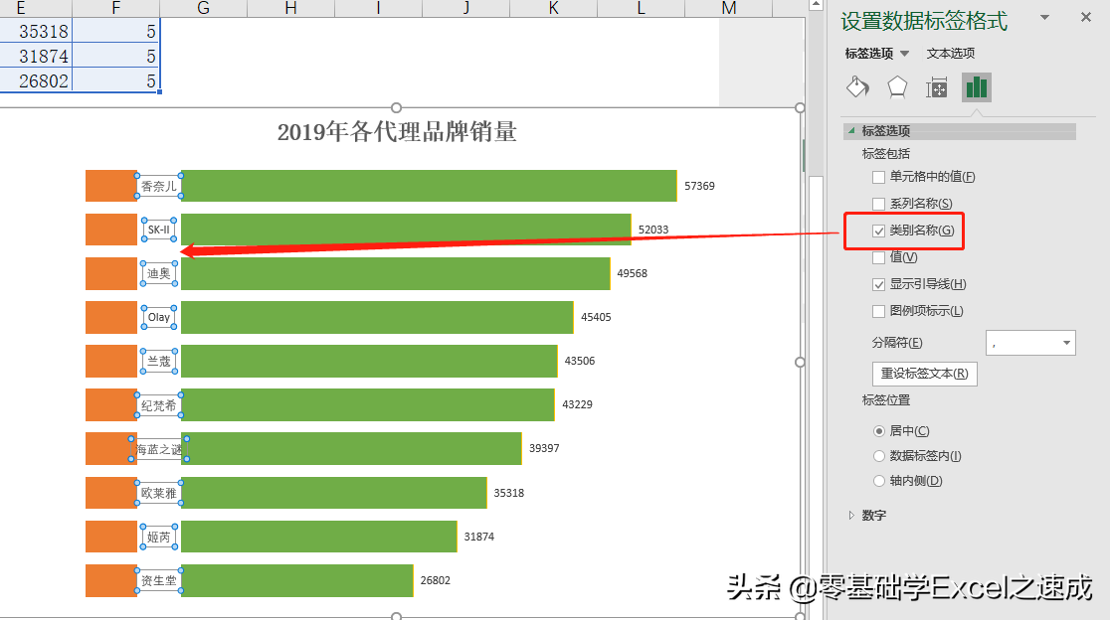Select the 资生堂 data label
Screen dimensions: 1110x620
tap(158, 581)
